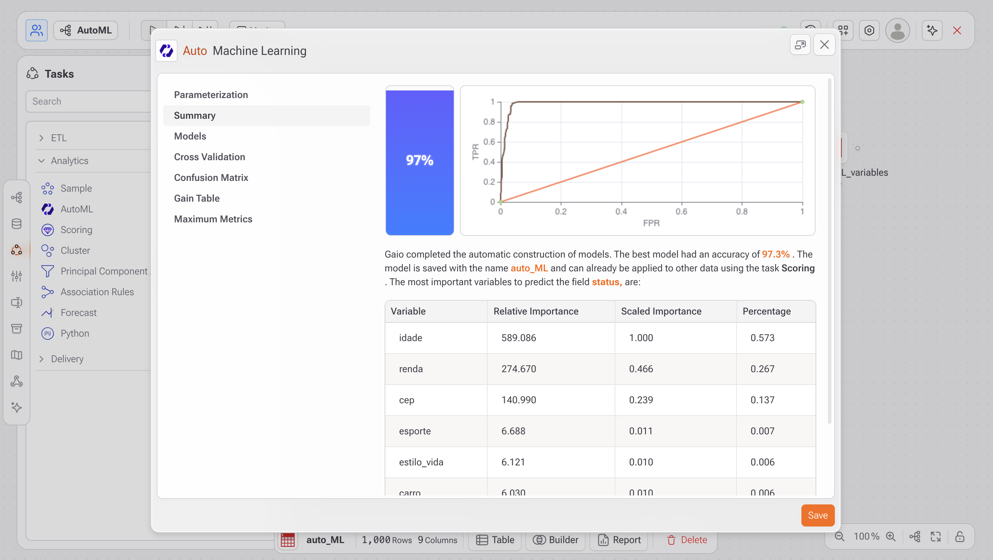Click the AI sparkle icon in top toolbar
Viewport: 993px width, 560px height.
932,30
